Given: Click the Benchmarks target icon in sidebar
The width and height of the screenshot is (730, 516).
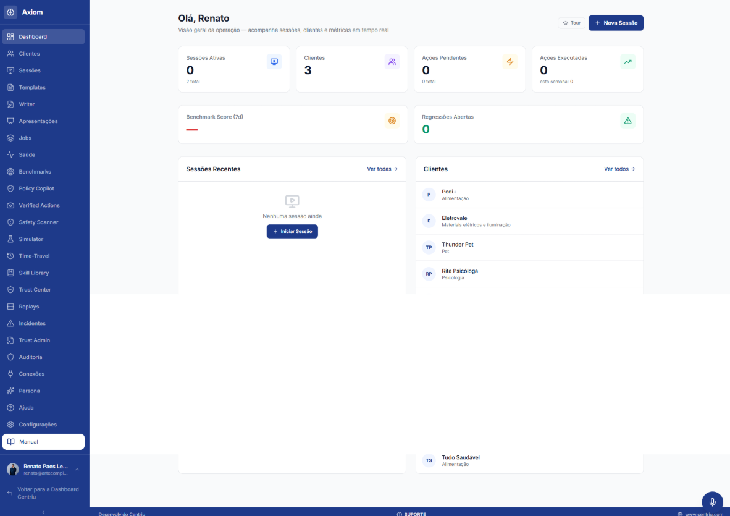Looking at the screenshot, I should click(10, 171).
